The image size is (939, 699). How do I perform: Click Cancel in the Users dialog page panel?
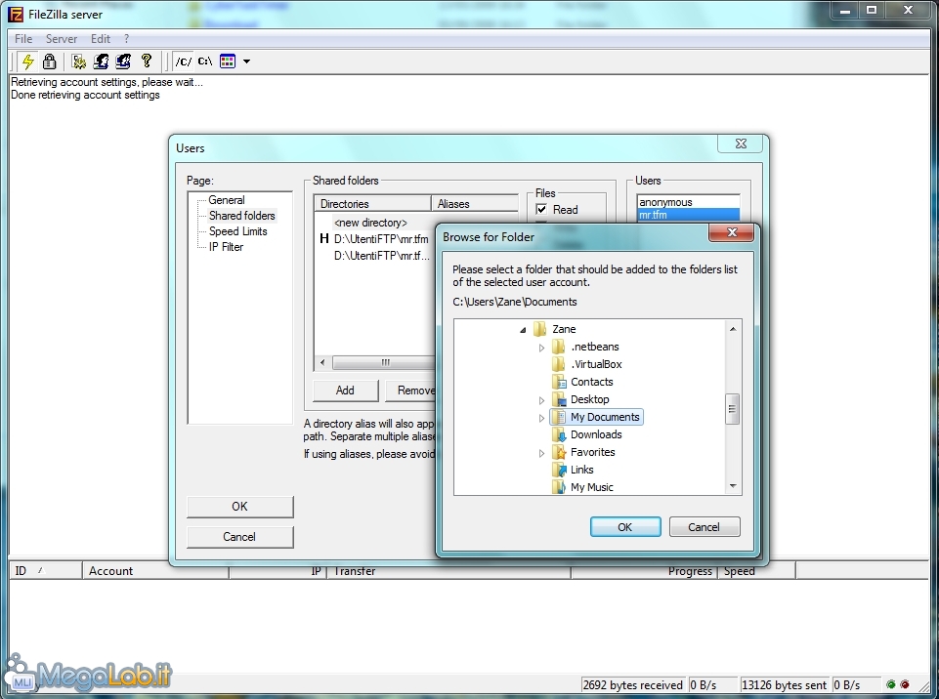[x=239, y=537]
